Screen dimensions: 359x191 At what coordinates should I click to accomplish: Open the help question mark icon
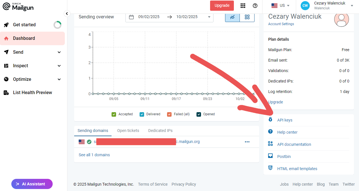[255, 6]
